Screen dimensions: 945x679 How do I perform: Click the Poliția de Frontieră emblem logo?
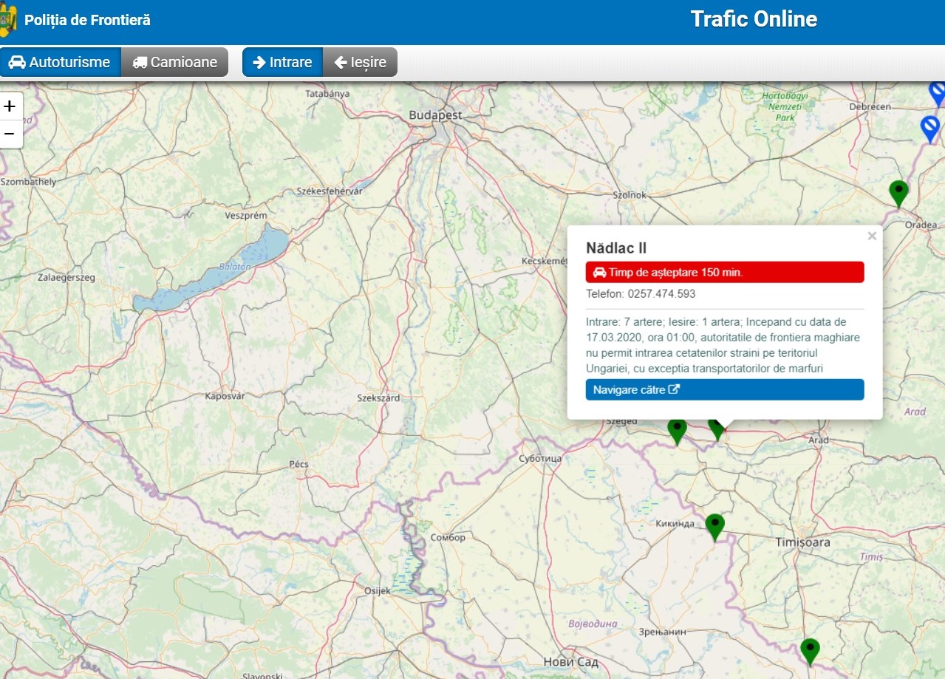[x=8, y=21]
